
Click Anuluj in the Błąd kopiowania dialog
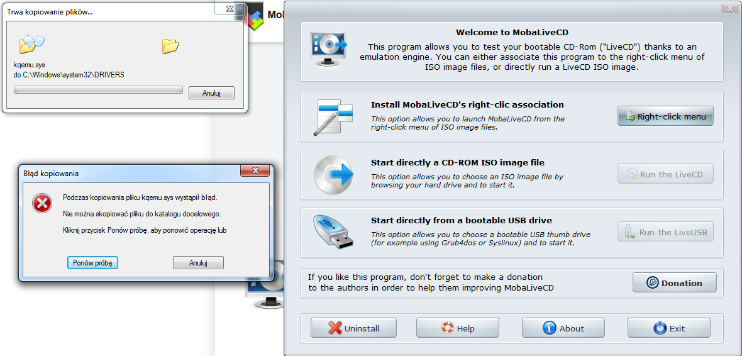pos(198,262)
